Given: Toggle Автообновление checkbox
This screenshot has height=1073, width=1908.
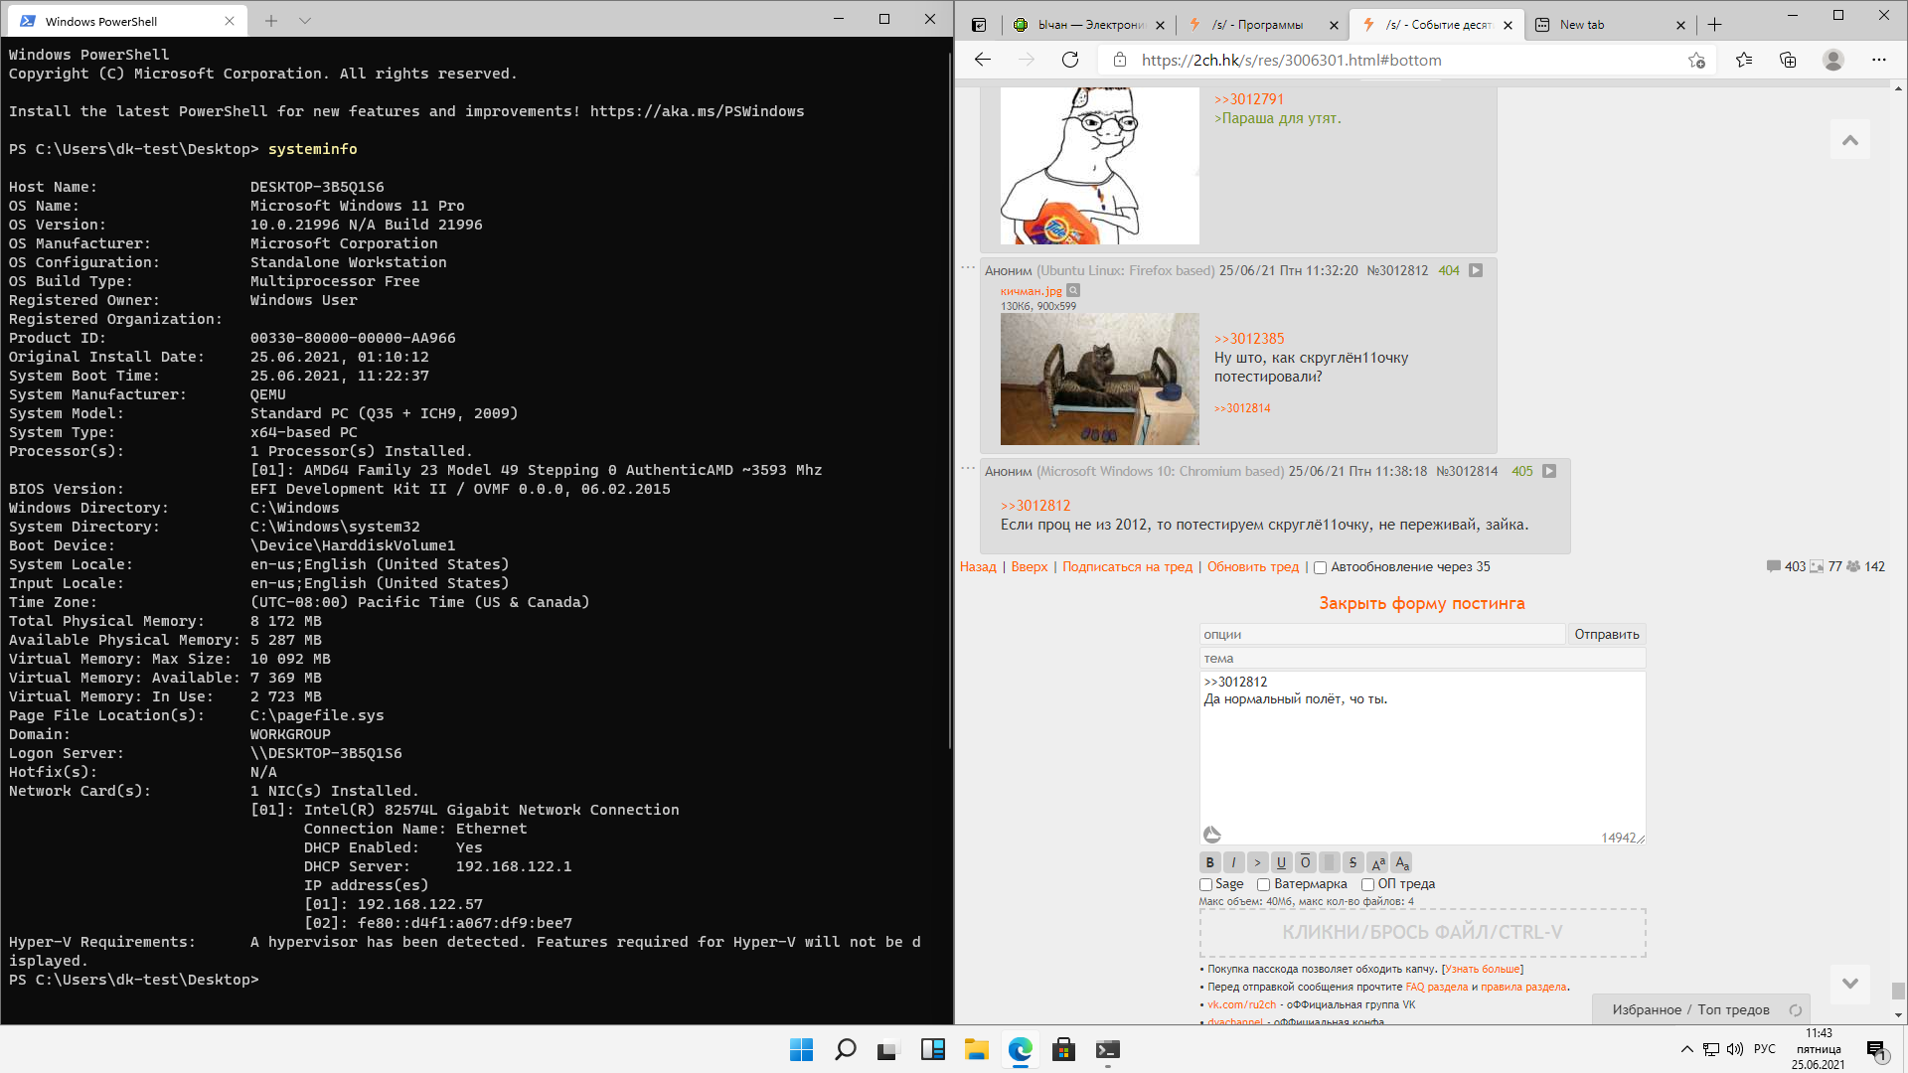Looking at the screenshot, I should 1320,567.
